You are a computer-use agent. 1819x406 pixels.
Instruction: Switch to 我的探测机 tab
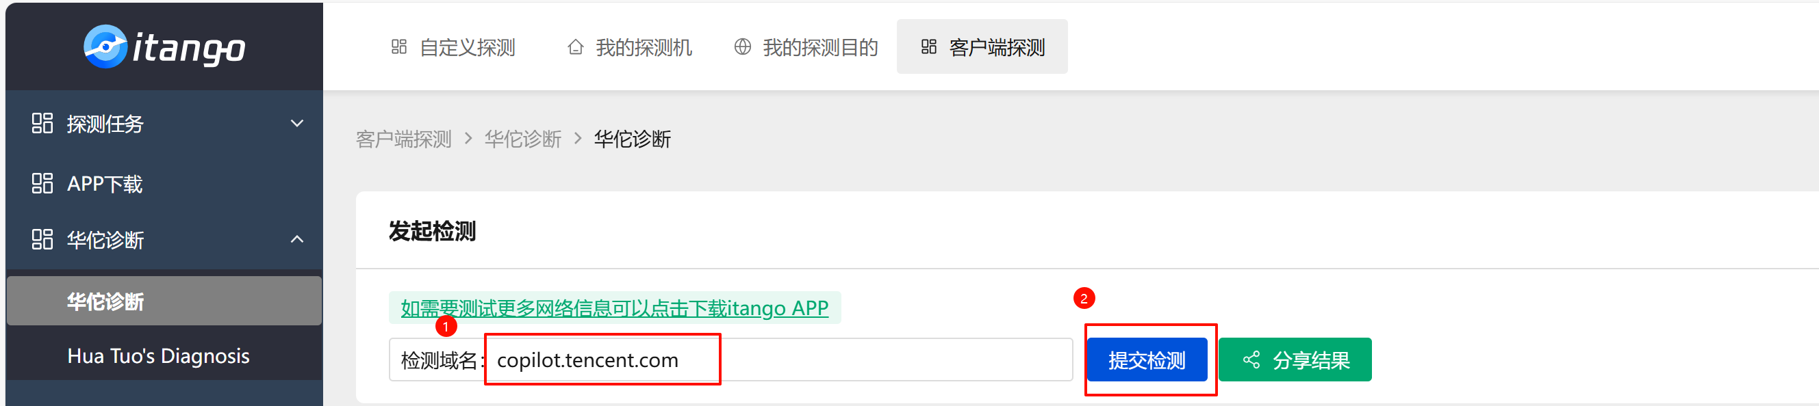(x=644, y=47)
